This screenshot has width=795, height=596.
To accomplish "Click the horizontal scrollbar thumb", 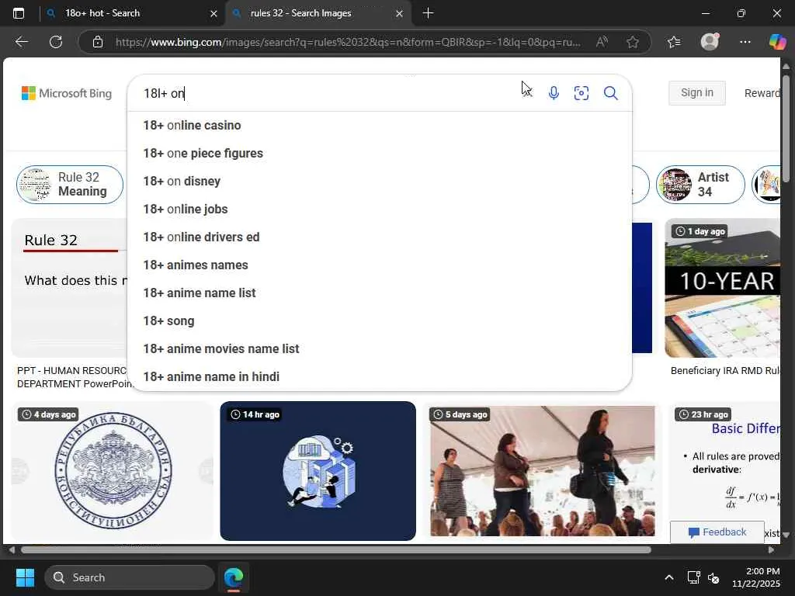I will coord(335,550).
